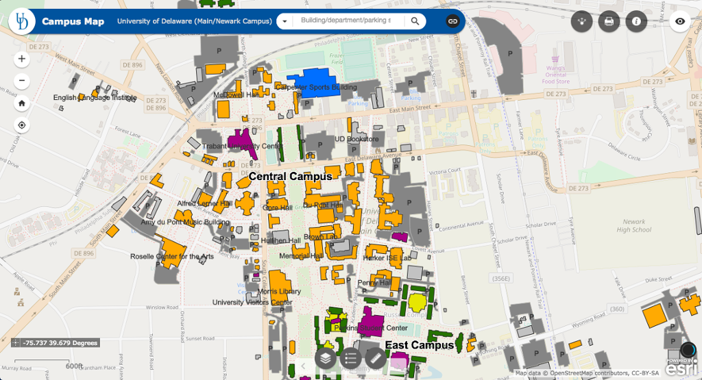Click the left chevron of bottom toolbar
Image resolution: width=702 pixels, height=380 pixels.
[303, 366]
